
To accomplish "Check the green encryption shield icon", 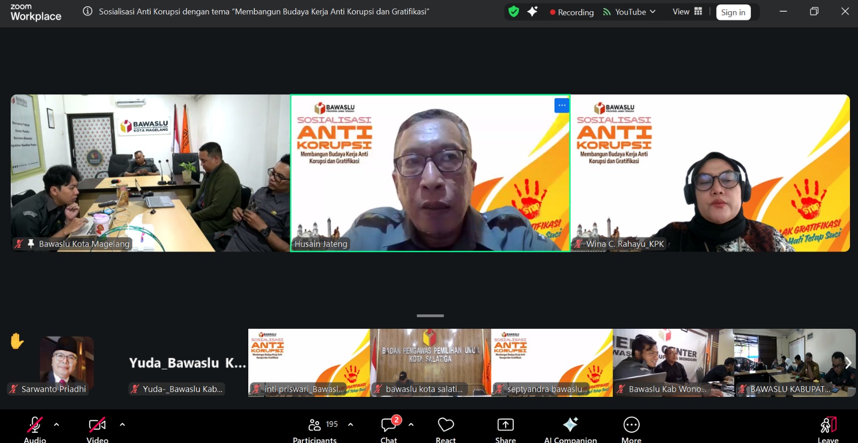I will pos(514,11).
